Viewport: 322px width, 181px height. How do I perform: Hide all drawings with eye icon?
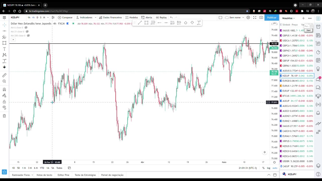tap(4, 108)
